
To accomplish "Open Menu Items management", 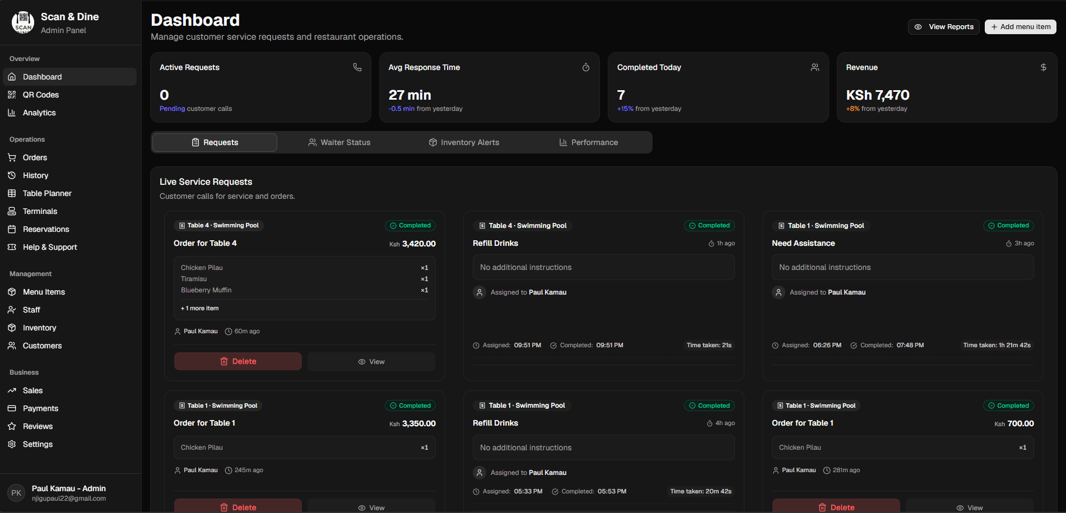I will (69, 292).
